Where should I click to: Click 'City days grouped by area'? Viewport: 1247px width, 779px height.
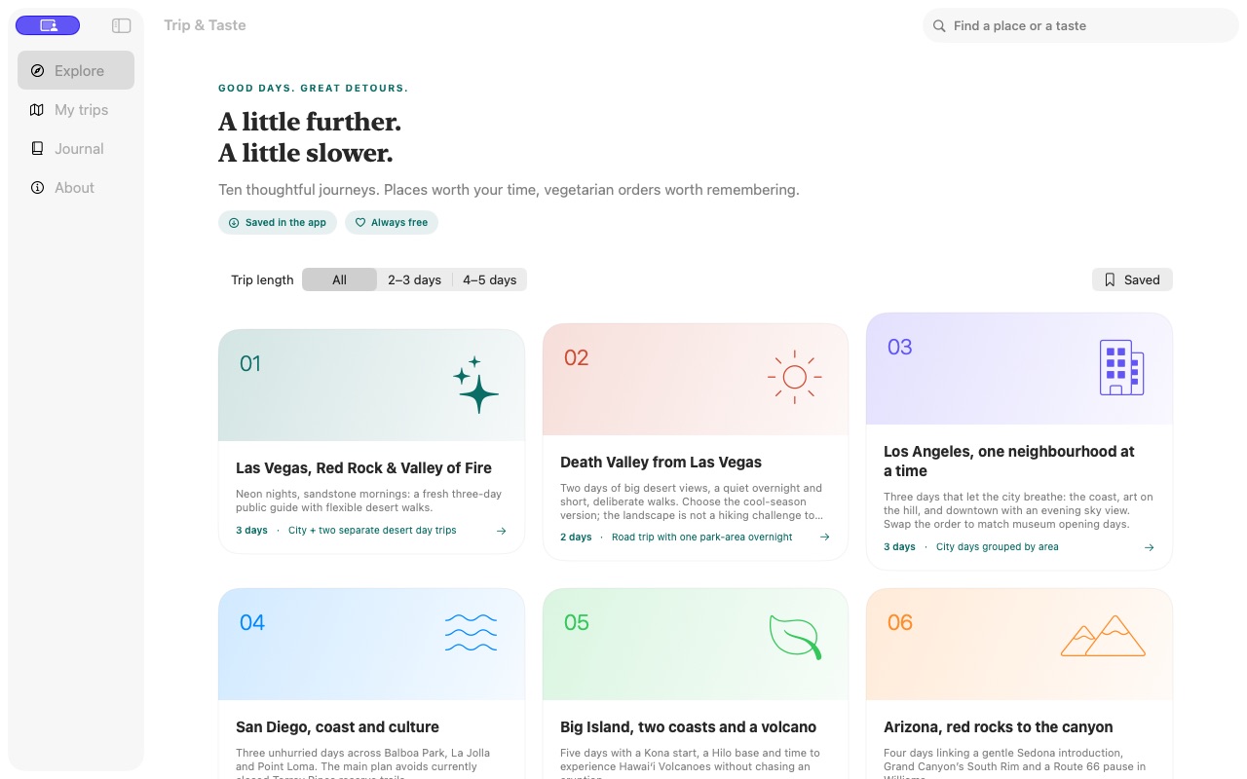[x=998, y=547]
